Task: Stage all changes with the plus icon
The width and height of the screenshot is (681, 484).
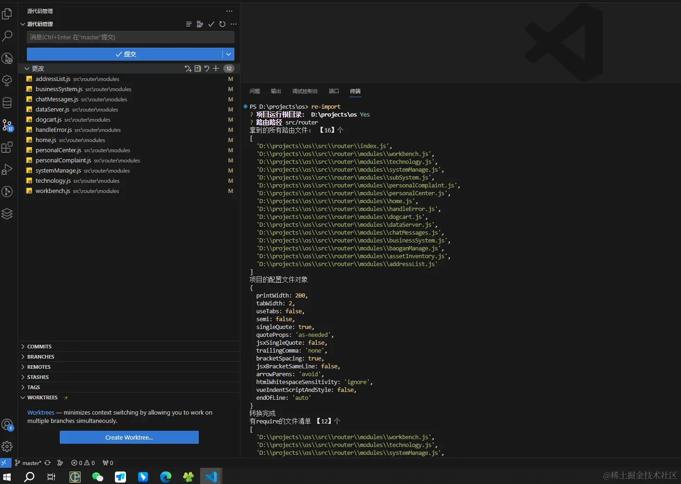Action: (x=216, y=68)
